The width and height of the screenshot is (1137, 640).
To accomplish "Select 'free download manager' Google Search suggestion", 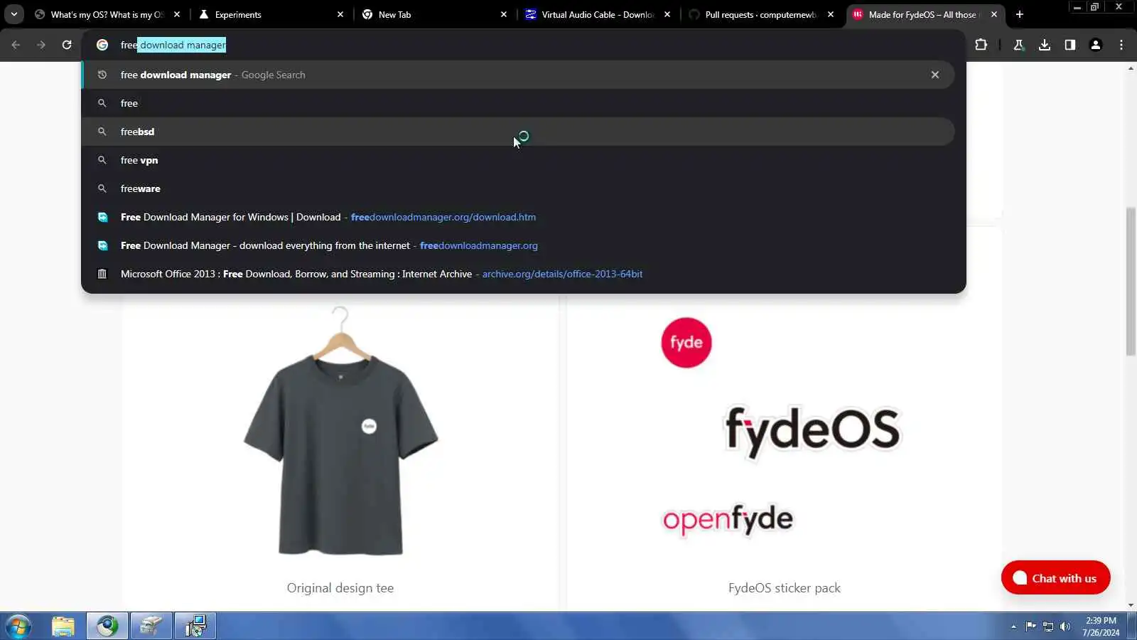I will [x=518, y=75].
